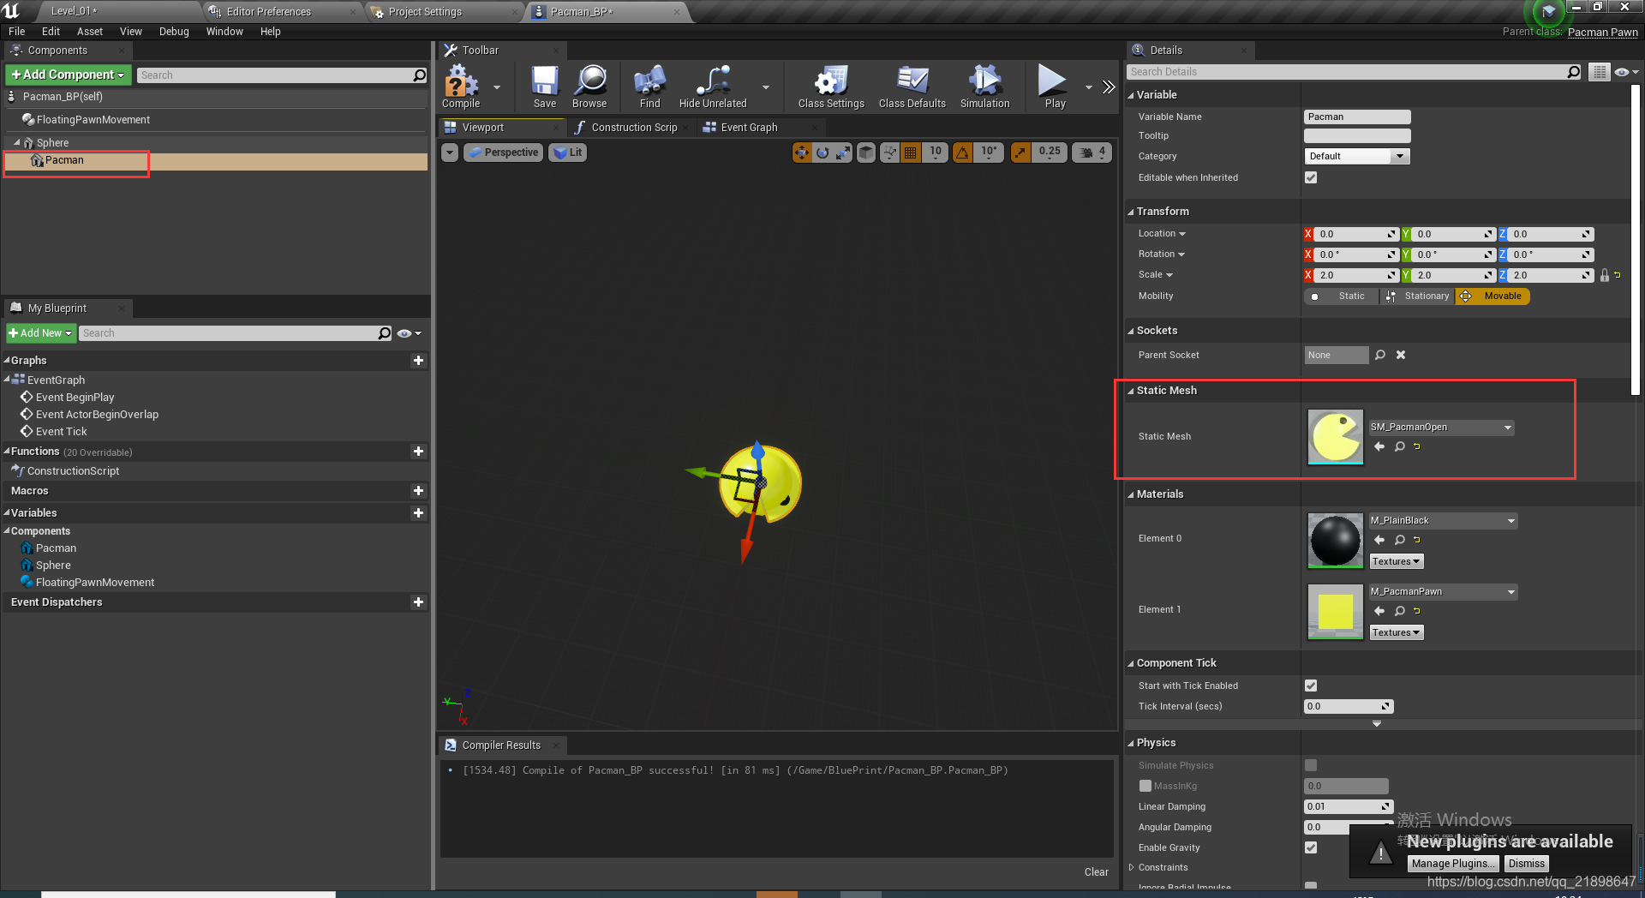Toggle translate gizmo mode in viewport
Viewport: 1645px width, 898px height.
pos(802,153)
